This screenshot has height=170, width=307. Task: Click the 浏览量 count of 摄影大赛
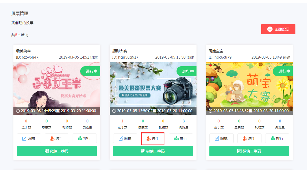(x=184, y=121)
